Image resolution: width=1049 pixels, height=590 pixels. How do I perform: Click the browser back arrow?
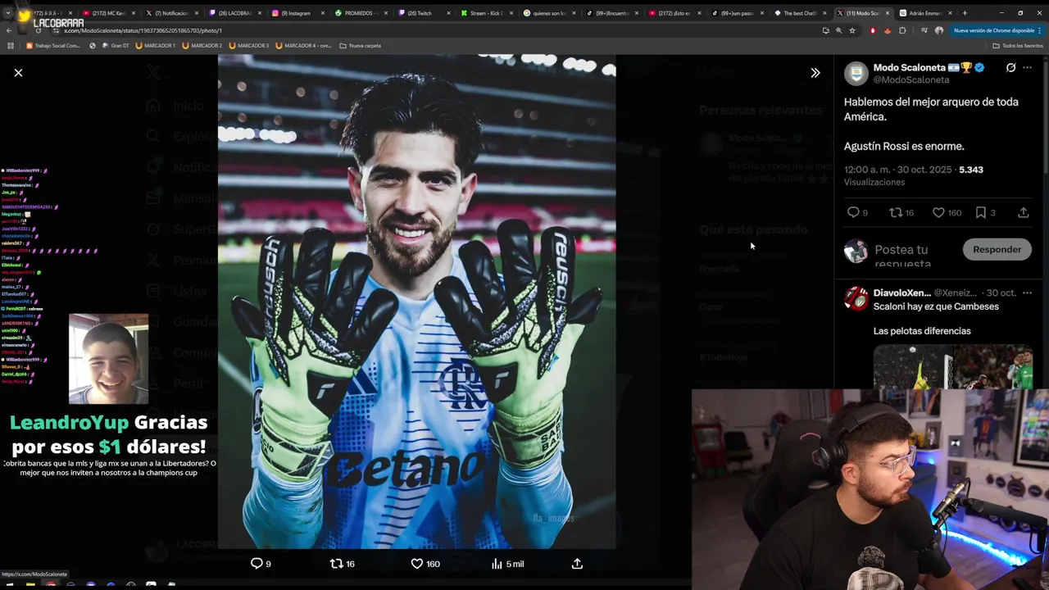[x=9, y=30]
